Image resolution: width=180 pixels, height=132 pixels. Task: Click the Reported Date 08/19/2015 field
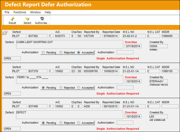pyautogui.click(x=111, y=106)
